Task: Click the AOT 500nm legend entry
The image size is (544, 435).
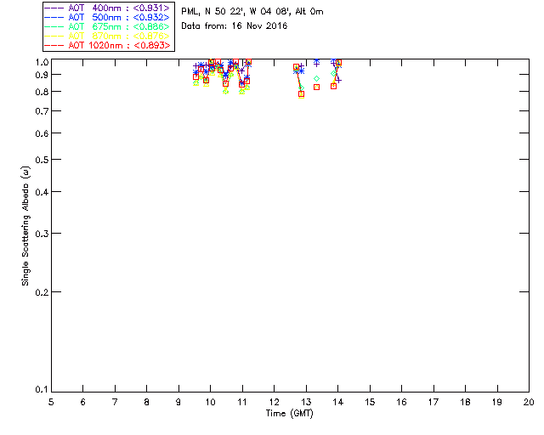Action: [x=107, y=17]
